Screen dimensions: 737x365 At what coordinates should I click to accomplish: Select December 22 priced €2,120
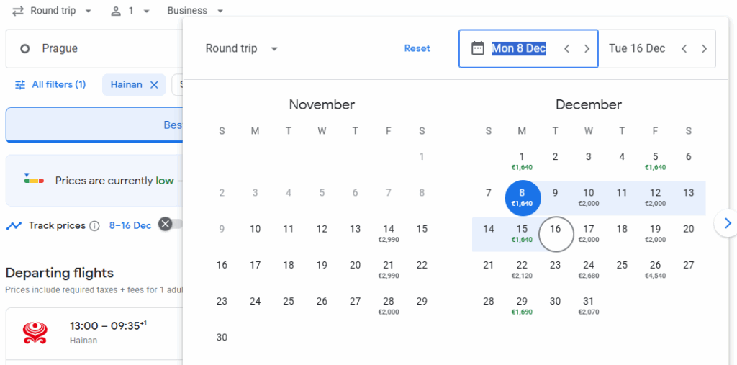(x=522, y=269)
